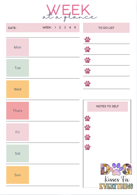Click the last paw icon under Notes To Self
This screenshot has height=195, width=137.
pyautogui.click(x=87, y=147)
